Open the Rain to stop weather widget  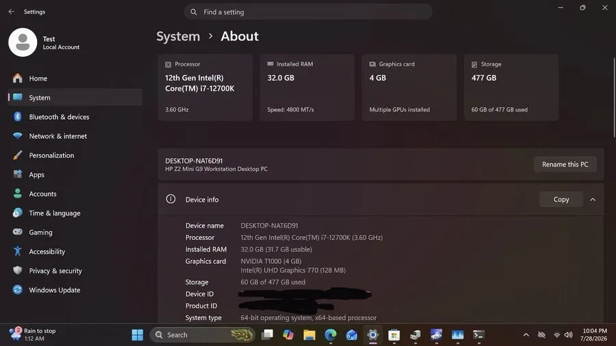tap(33, 334)
